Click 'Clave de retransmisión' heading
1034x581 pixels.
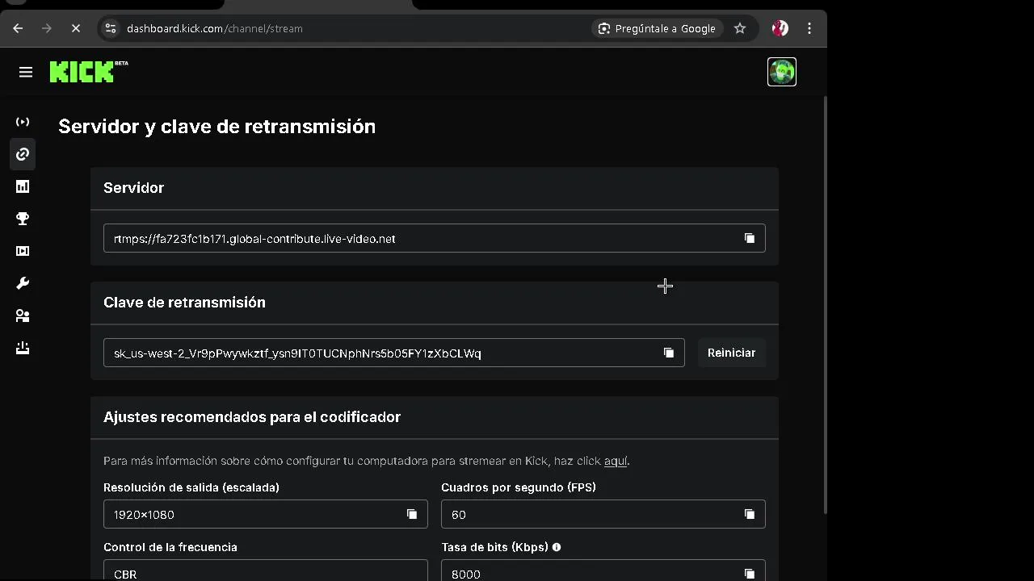[x=184, y=302]
